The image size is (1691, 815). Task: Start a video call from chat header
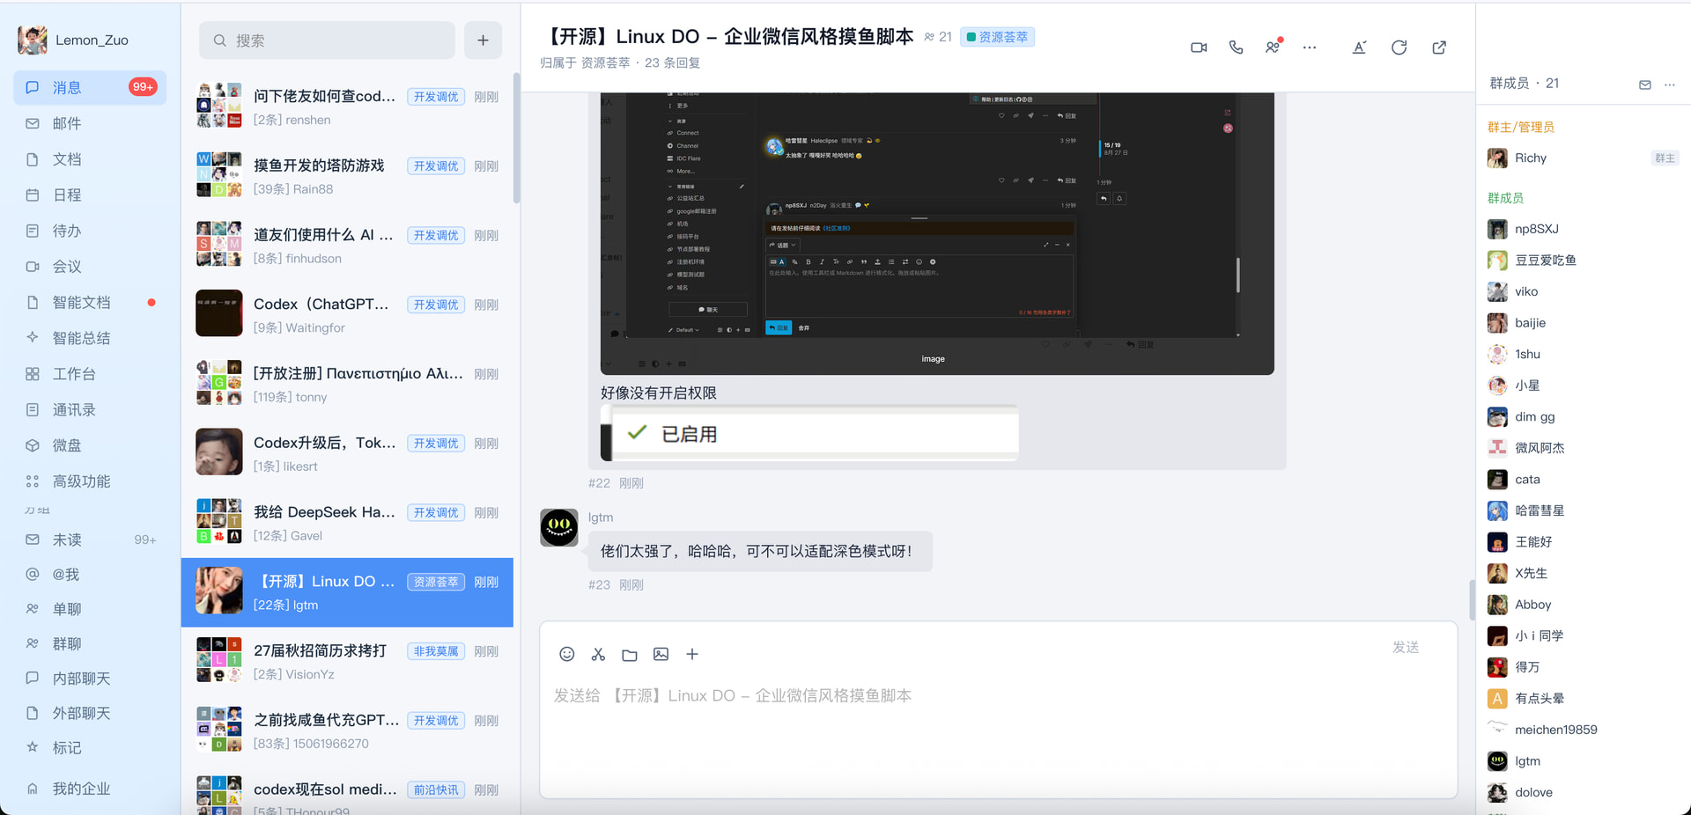click(1199, 48)
